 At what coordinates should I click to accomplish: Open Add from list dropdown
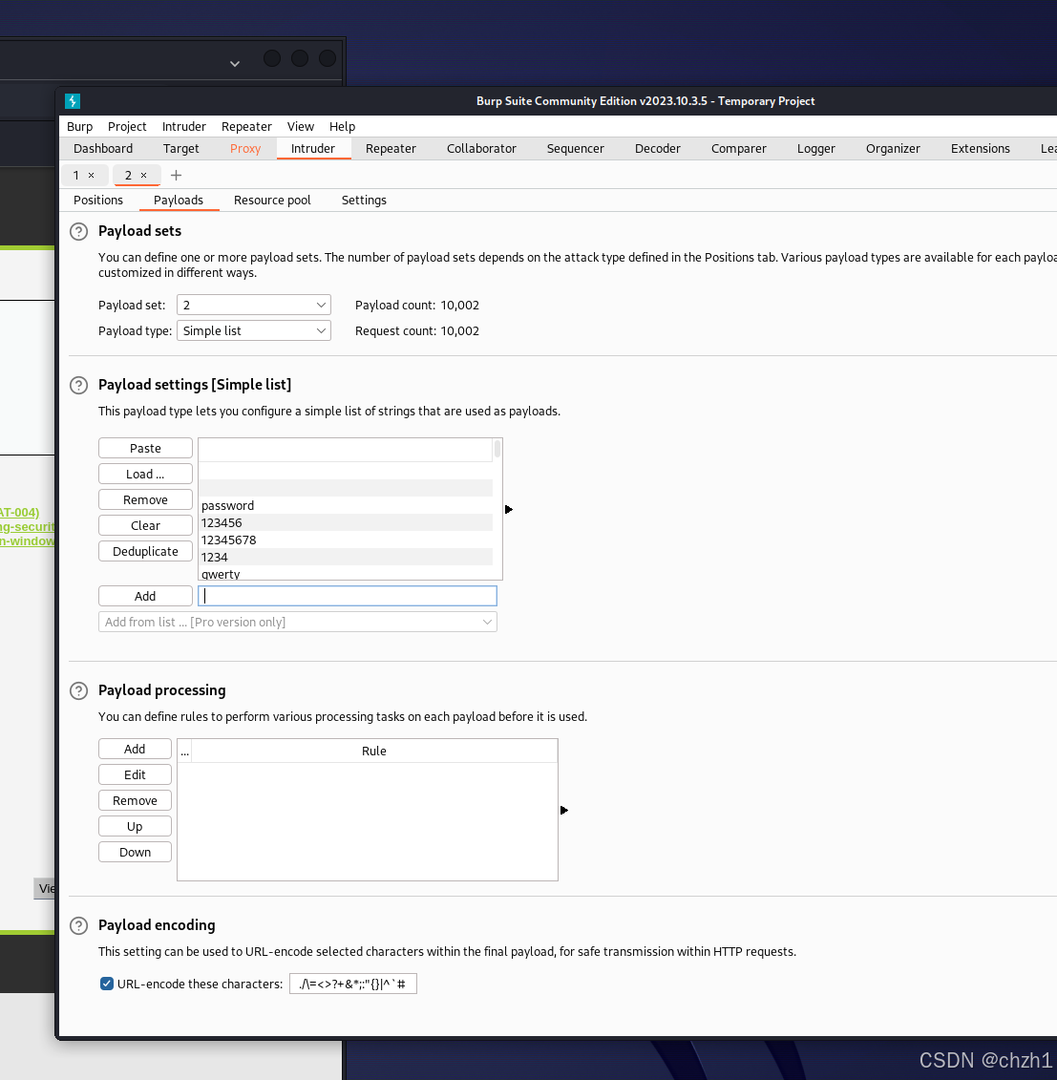click(298, 622)
